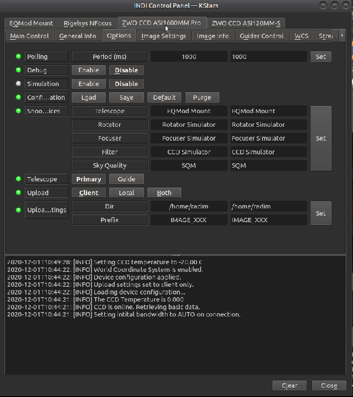Edit the Focuser snoop device field
Image resolution: width=353 pixels, height=397 pixels.
click(269, 138)
